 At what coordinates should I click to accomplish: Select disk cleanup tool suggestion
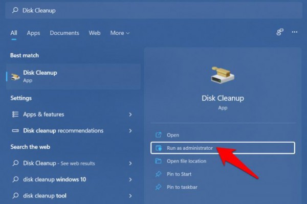tap(73, 196)
